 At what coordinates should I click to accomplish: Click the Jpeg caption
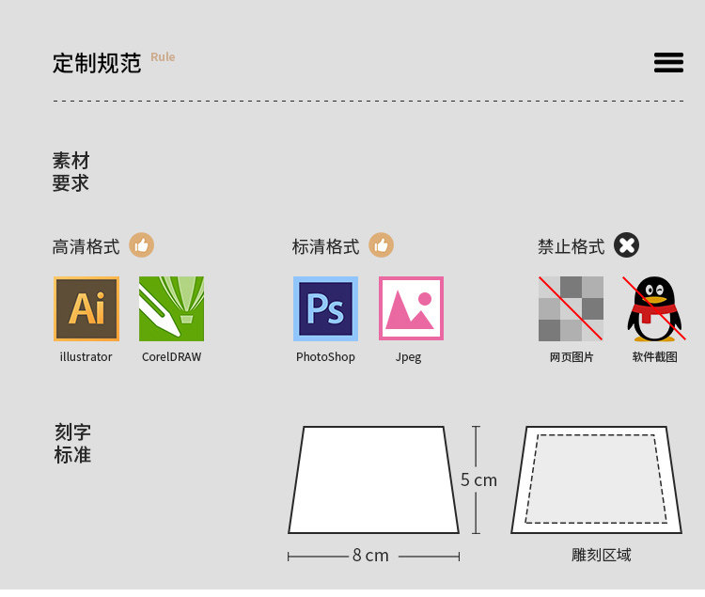pos(408,357)
